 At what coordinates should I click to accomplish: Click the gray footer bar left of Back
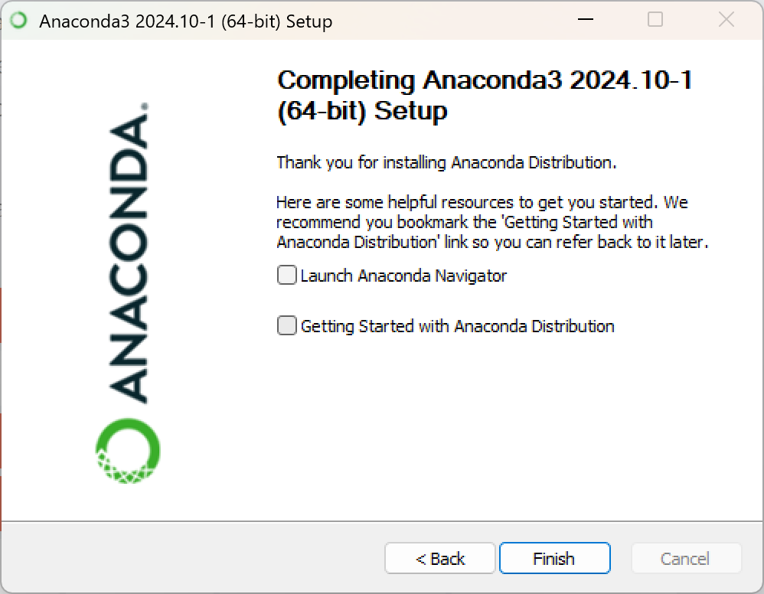[192, 558]
